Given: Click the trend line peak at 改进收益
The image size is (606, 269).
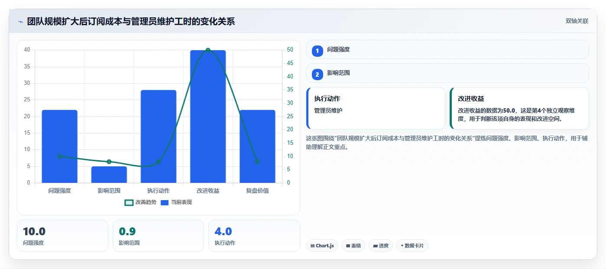Looking at the screenshot, I should click(x=208, y=50).
